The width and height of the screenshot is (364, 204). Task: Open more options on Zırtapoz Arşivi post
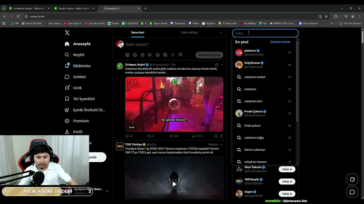pos(222,65)
